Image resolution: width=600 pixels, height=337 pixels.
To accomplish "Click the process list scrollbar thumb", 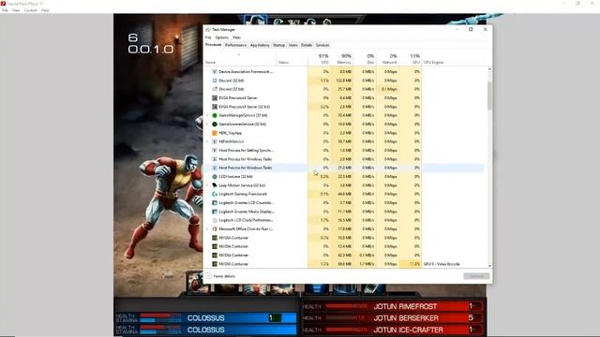I will [489, 95].
